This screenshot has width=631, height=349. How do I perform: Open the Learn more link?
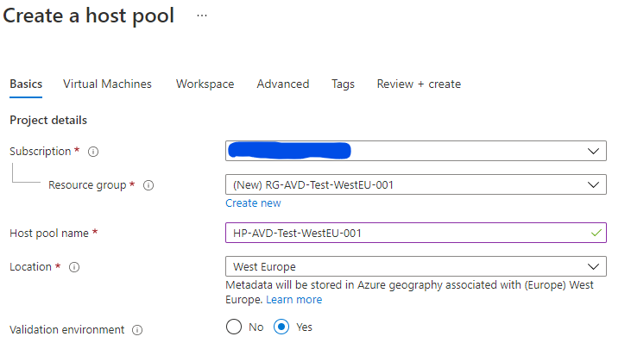(294, 300)
